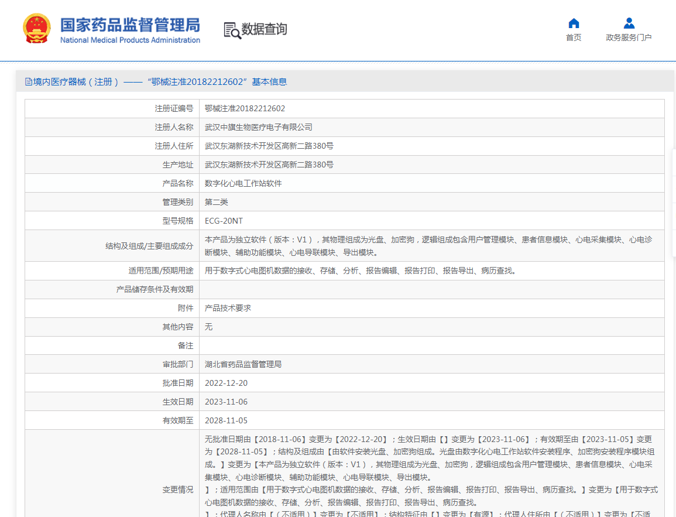Click the 其他内容 label

[178, 327]
